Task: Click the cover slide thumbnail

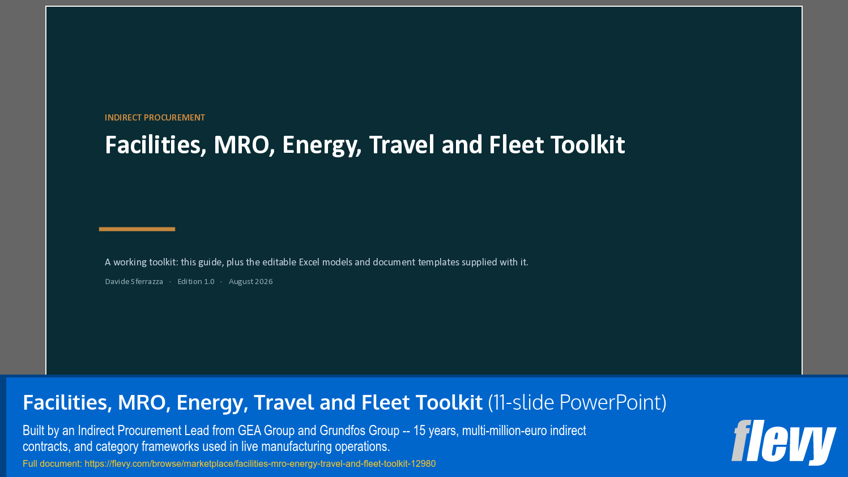Action: coord(424,190)
